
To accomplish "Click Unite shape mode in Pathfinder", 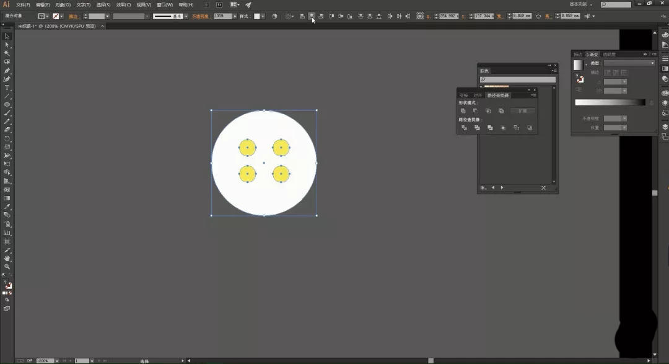I will pos(463,110).
